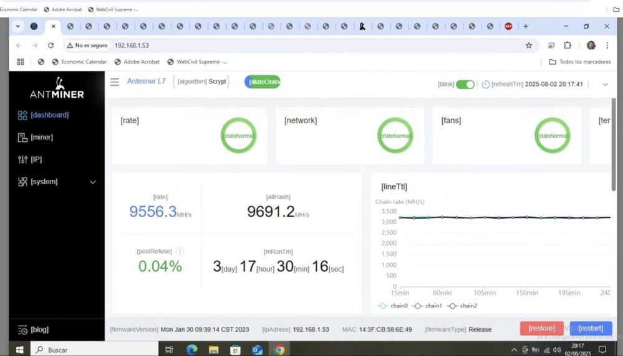Click the stateOnline status badge
This screenshot has height=356, width=623.
pyautogui.click(x=262, y=82)
